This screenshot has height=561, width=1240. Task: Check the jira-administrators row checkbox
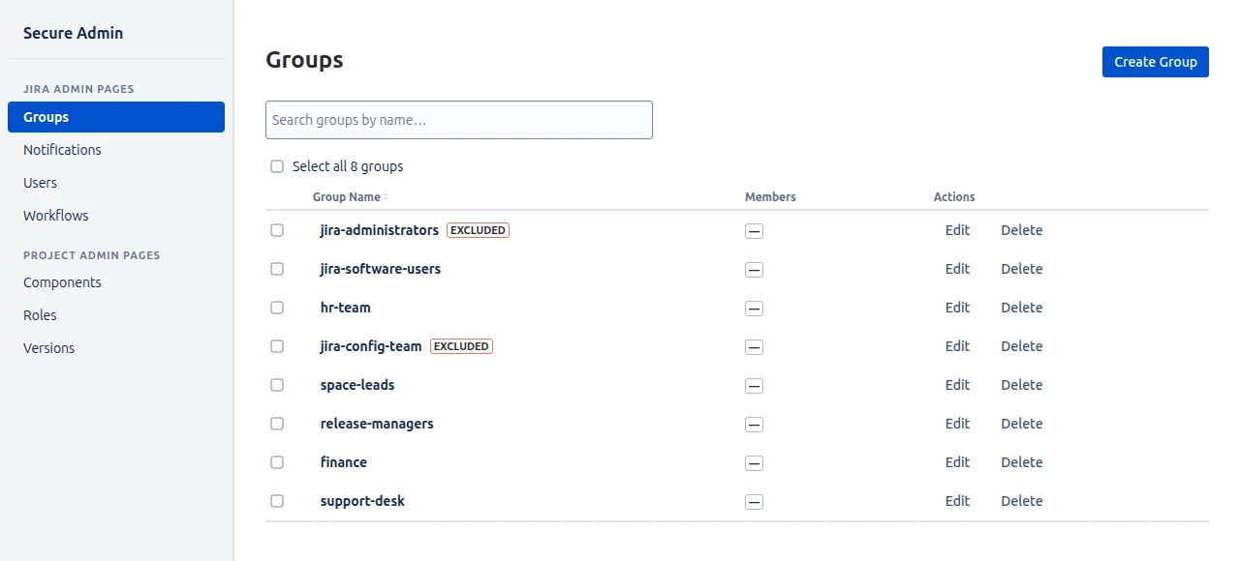277,230
